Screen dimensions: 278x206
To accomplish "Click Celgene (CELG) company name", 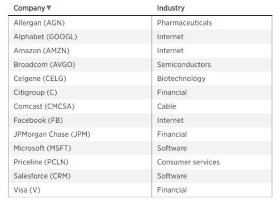I will coord(40,79).
